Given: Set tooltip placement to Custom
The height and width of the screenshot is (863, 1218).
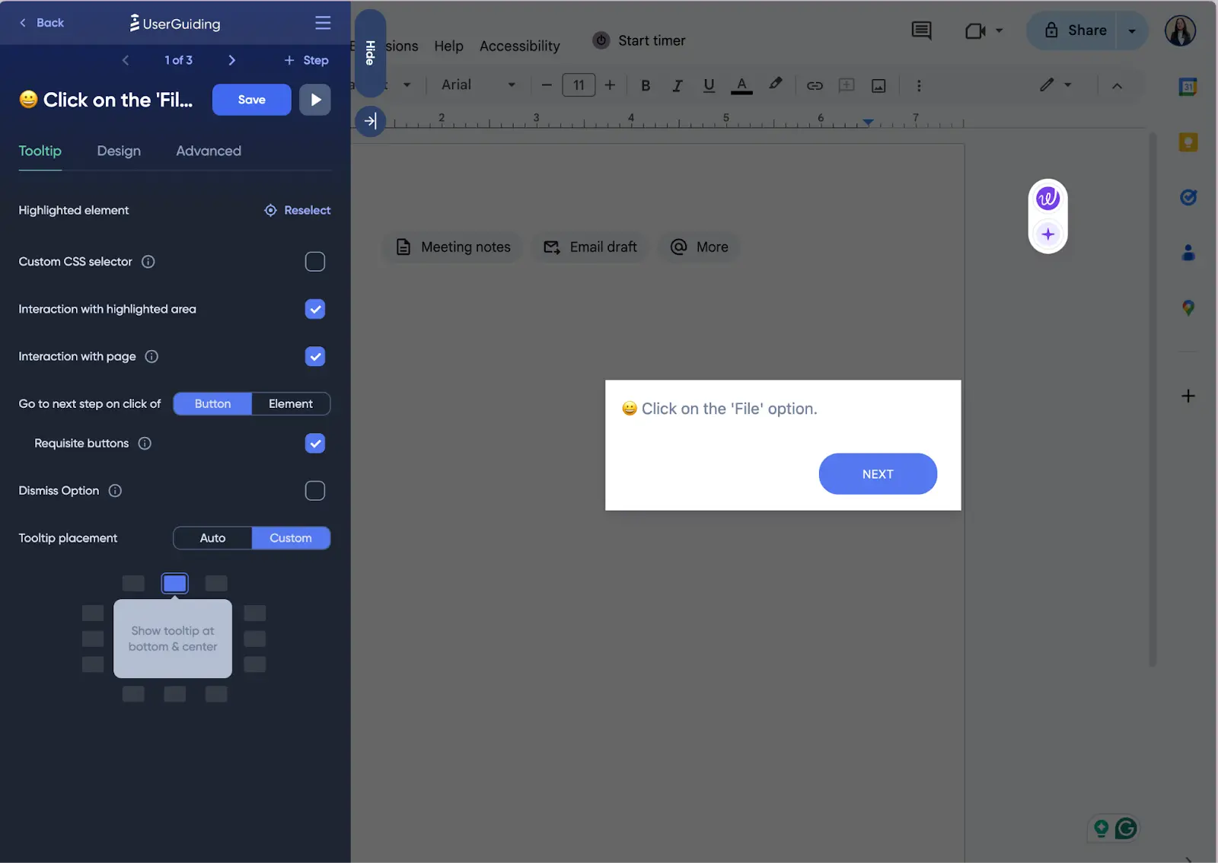Looking at the screenshot, I should pos(291,538).
